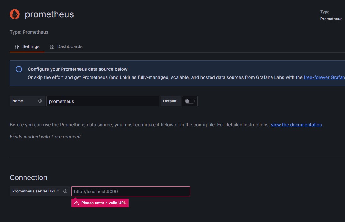345x222 pixels.
Task: Click the Default label next to the toggle
Action: [170, 101]
